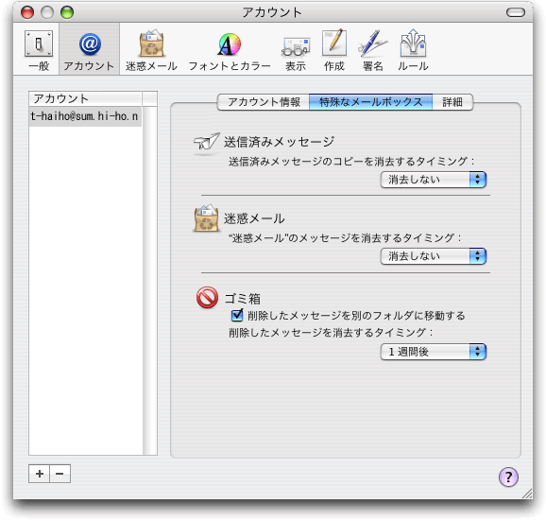Select the 特殊なメールボックス tab

(371, 102)
